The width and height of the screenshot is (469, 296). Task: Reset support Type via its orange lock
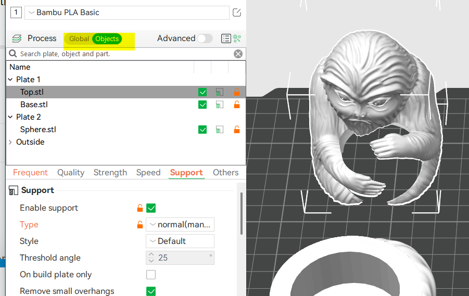(x=140, y=225)
